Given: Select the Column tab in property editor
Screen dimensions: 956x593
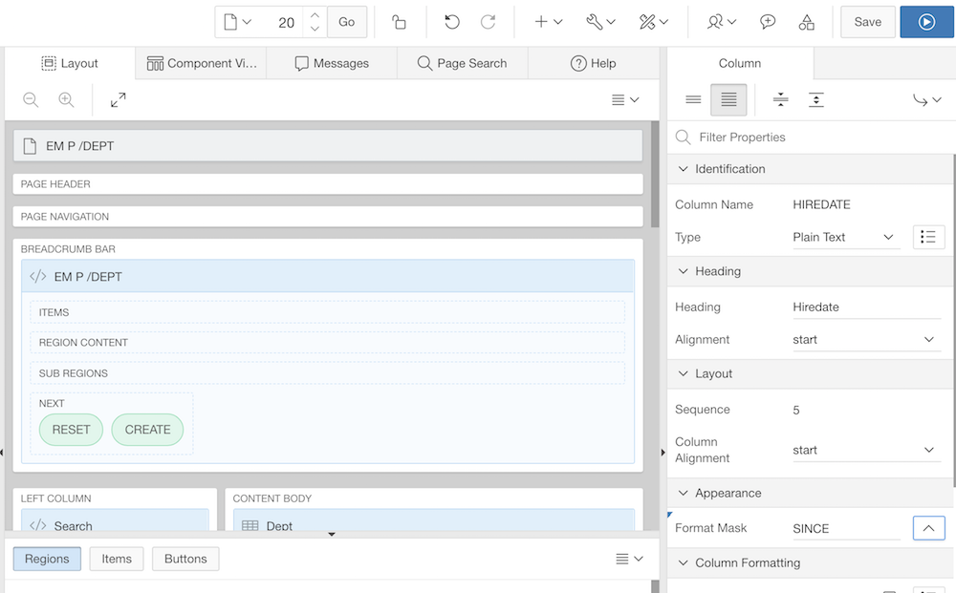Looking at the screenshot, I should pos(740,63).
